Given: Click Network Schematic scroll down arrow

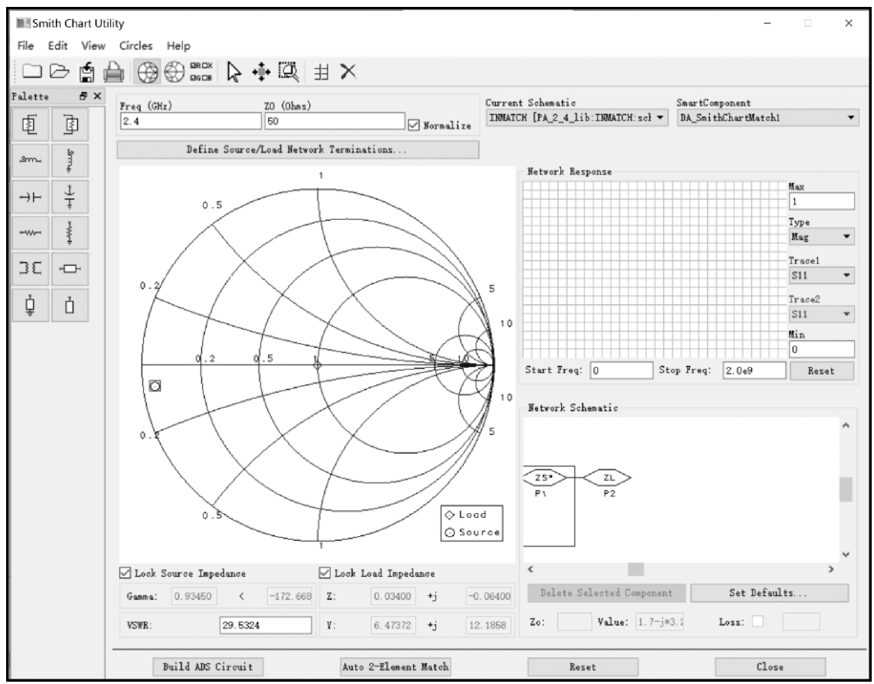Looking at the screenshot, I should (846, 554).
